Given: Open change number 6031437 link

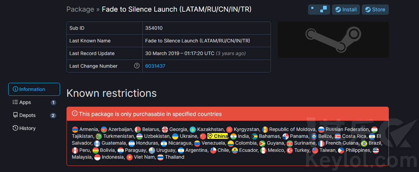Looking at the screenshot, I should 155,66.
